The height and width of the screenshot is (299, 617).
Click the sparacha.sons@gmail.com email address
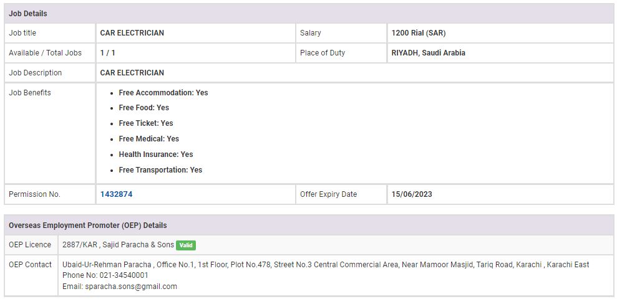click(130, 287)
